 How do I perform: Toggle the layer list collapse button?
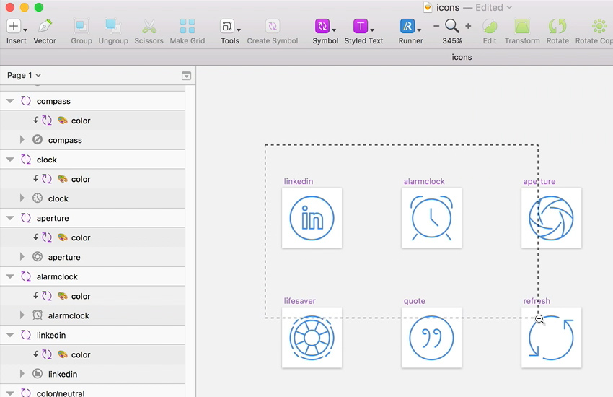(186, 76)
